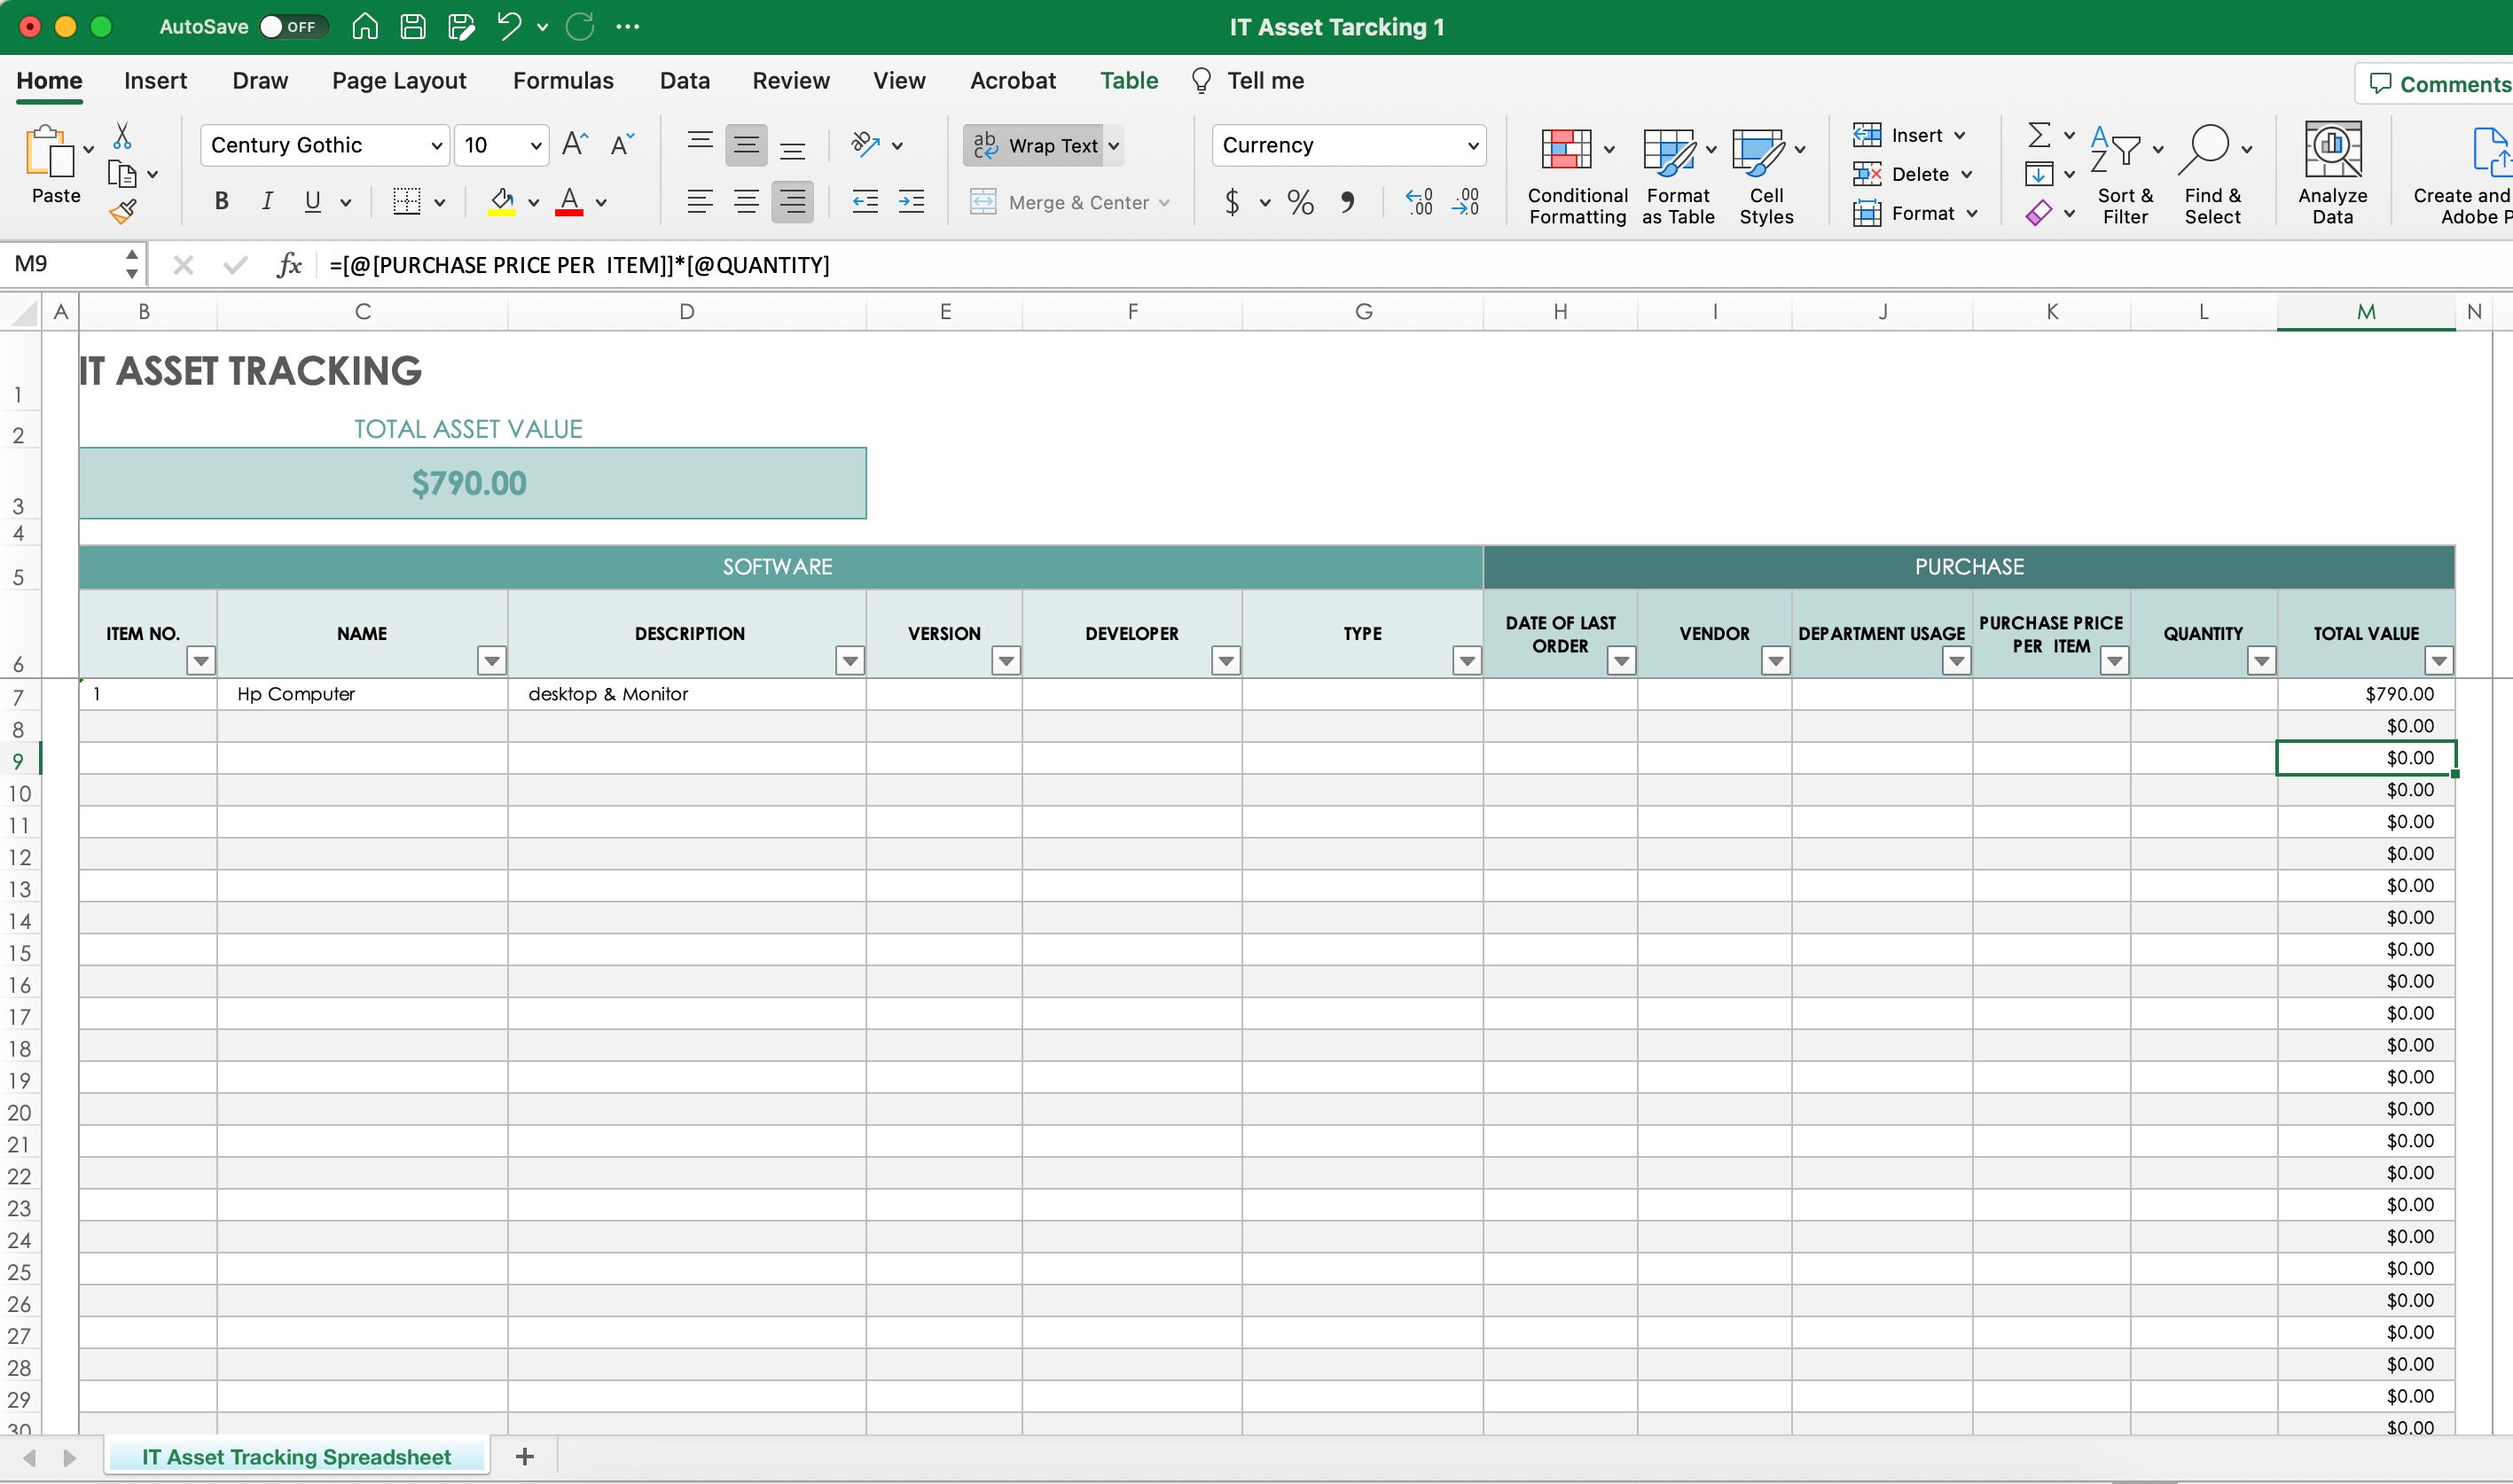2513x1484 pixels.
Task: Open the Century Gothic font dropdown
Action: click(436, 146)
